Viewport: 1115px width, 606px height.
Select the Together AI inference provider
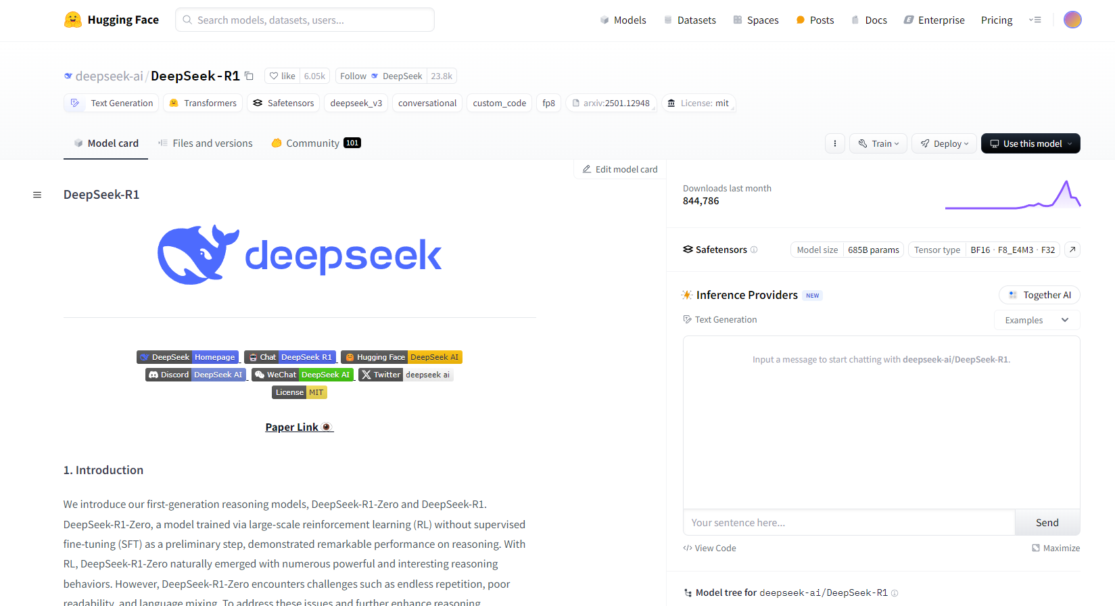tap(1039, 295)
